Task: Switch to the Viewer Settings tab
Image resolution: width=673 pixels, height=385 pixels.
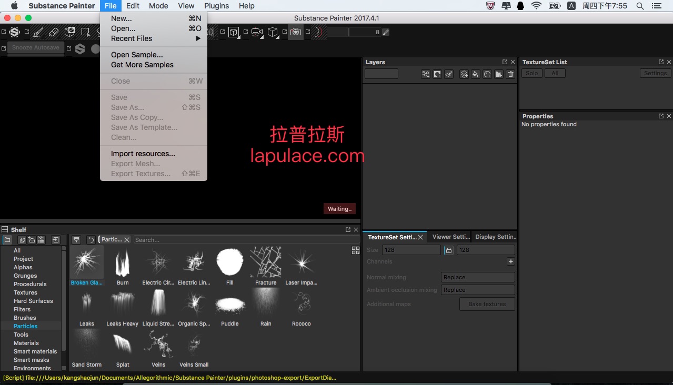Action: pyautogui.click(x=450, y=237)
